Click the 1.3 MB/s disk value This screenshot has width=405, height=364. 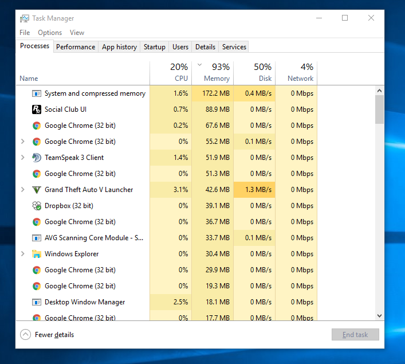[258, 190]
